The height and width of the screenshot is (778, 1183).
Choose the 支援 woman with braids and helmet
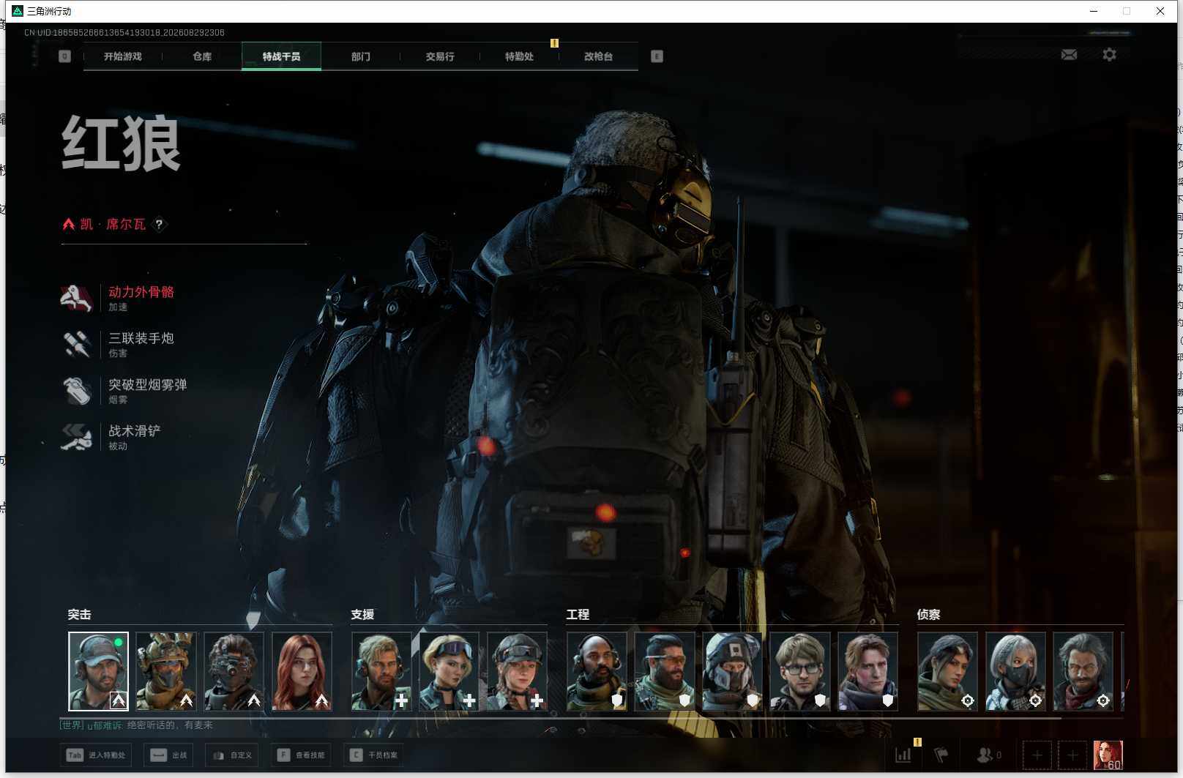coord(517,671)
